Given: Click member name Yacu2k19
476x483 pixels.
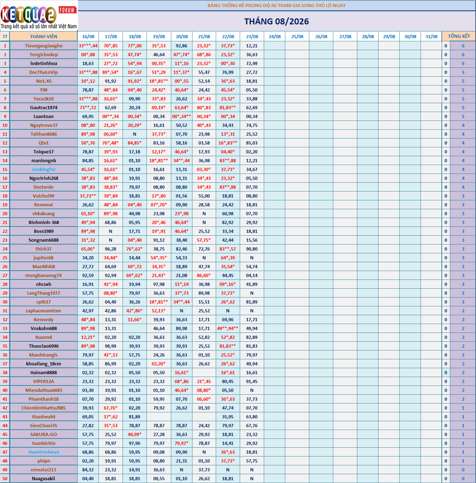Looking at the screenshot, I should point(43,99).
